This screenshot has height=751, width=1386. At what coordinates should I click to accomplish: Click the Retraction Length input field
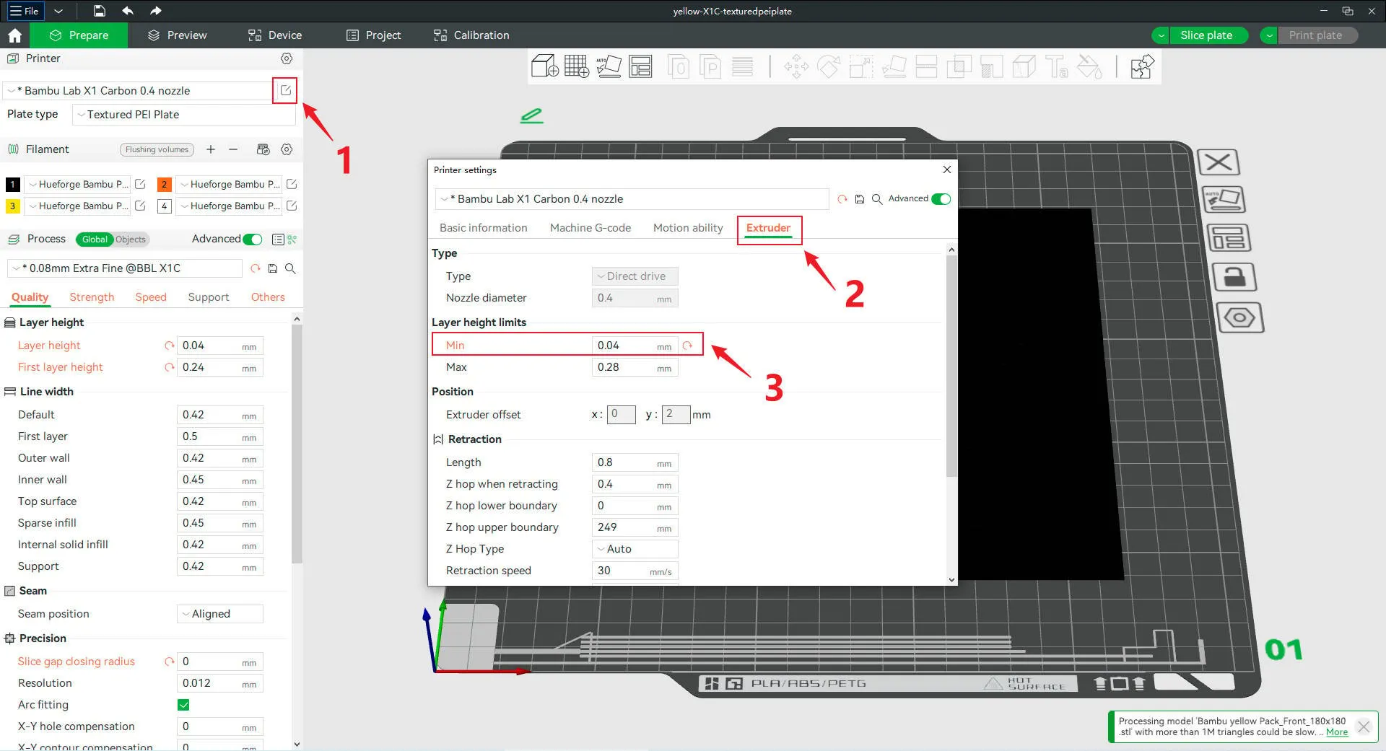tap(635, 462)
